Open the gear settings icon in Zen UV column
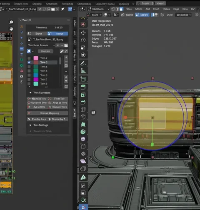This screenshot has height=210, width=200. [22, 76]
